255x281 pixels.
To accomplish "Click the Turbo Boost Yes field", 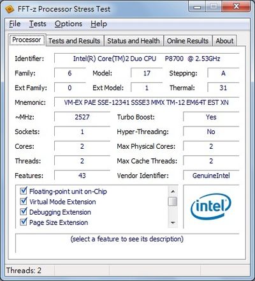I will tap(211, 117).
